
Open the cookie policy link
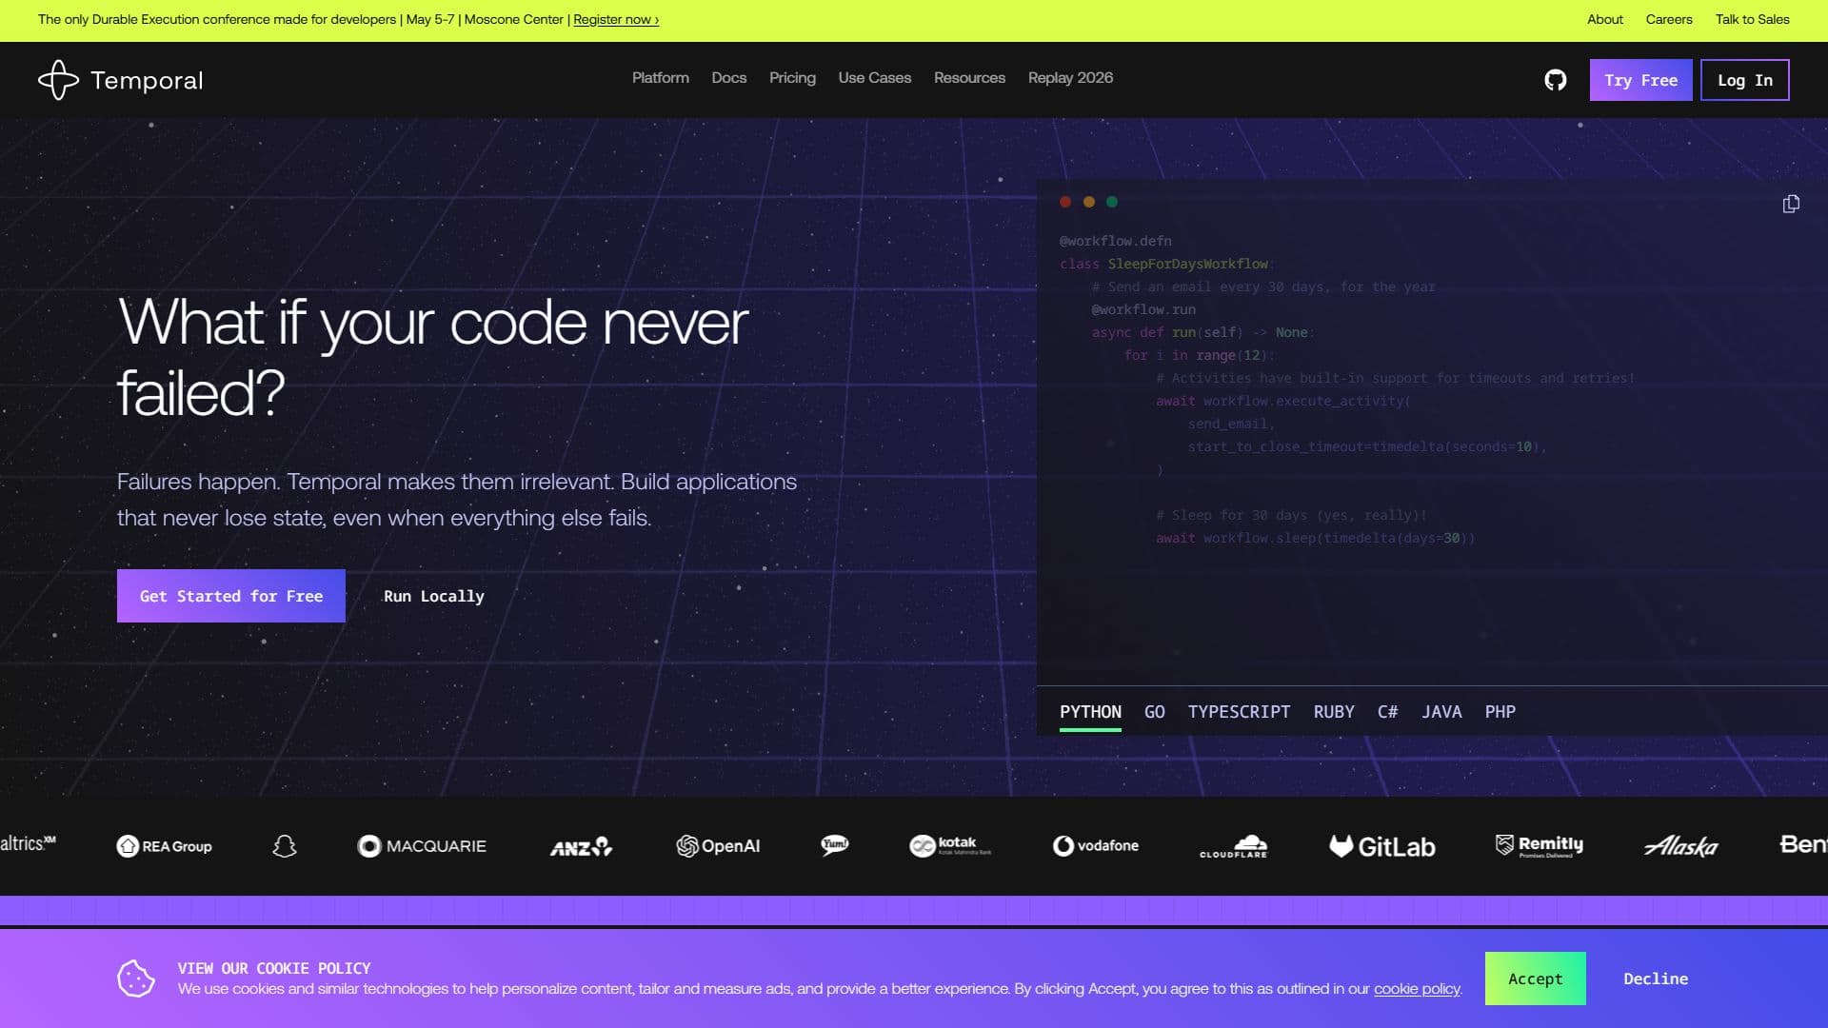(x=1417, y=989)
